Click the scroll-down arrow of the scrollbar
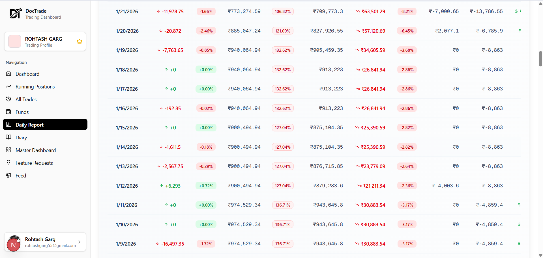This screenshot has height=258, width=543. point(540,255)
